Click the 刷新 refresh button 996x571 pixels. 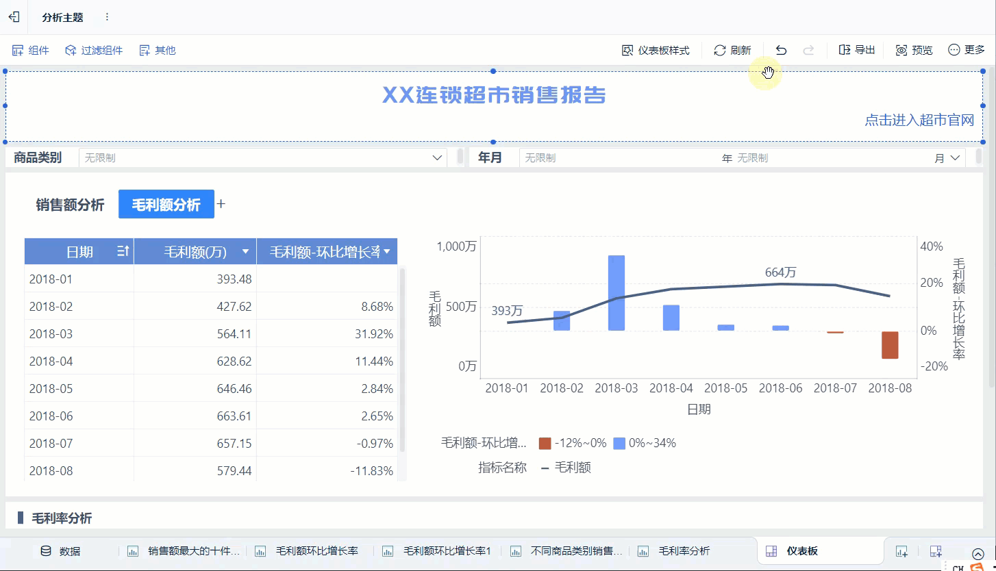point(732,50)
